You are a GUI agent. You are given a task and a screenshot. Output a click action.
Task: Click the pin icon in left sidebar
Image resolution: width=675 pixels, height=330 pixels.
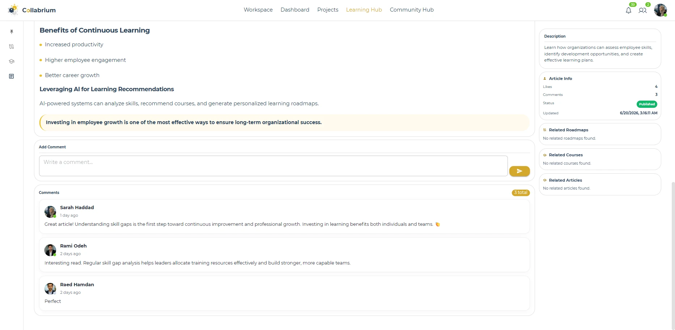click(x=12, y=32)
